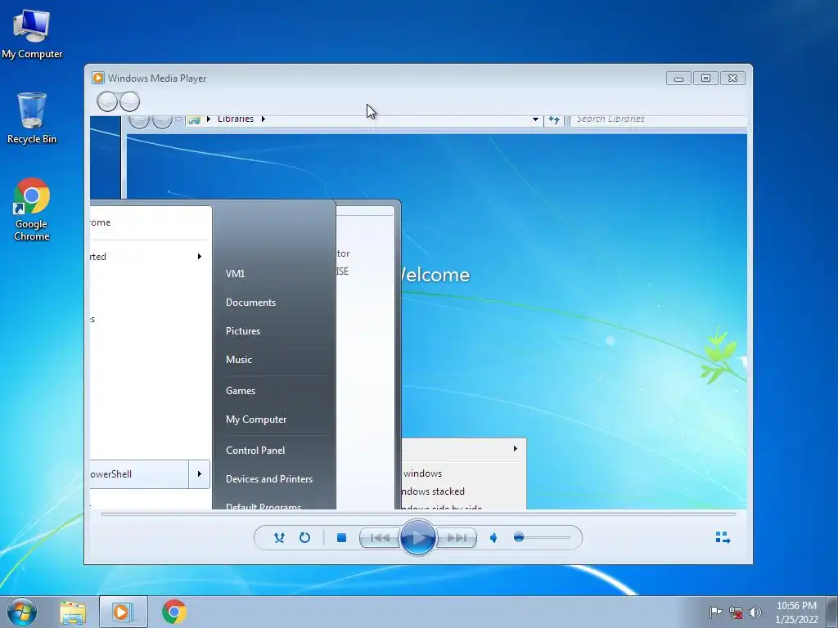Click the address bar dropdown arrow in video
The width and height of the screenshot is (838, 628).
[535, 119]
